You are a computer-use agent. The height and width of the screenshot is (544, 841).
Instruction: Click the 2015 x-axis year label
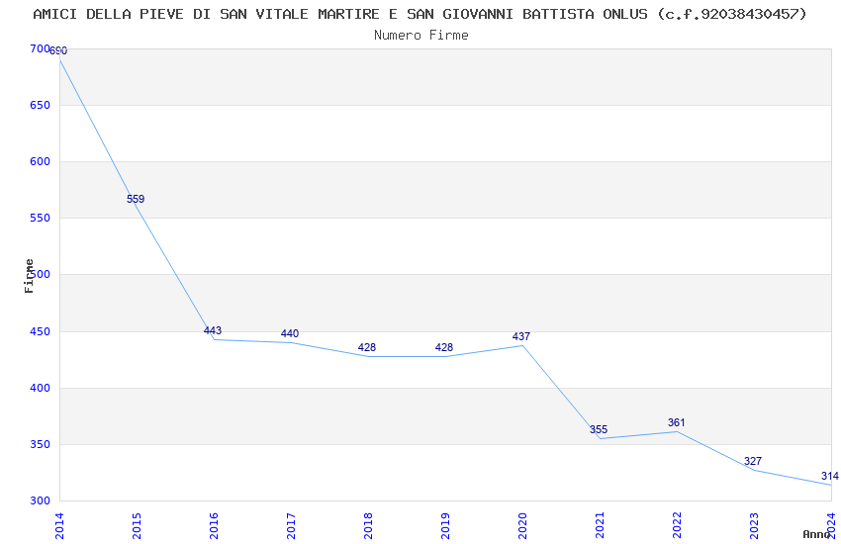click(137, 526)
